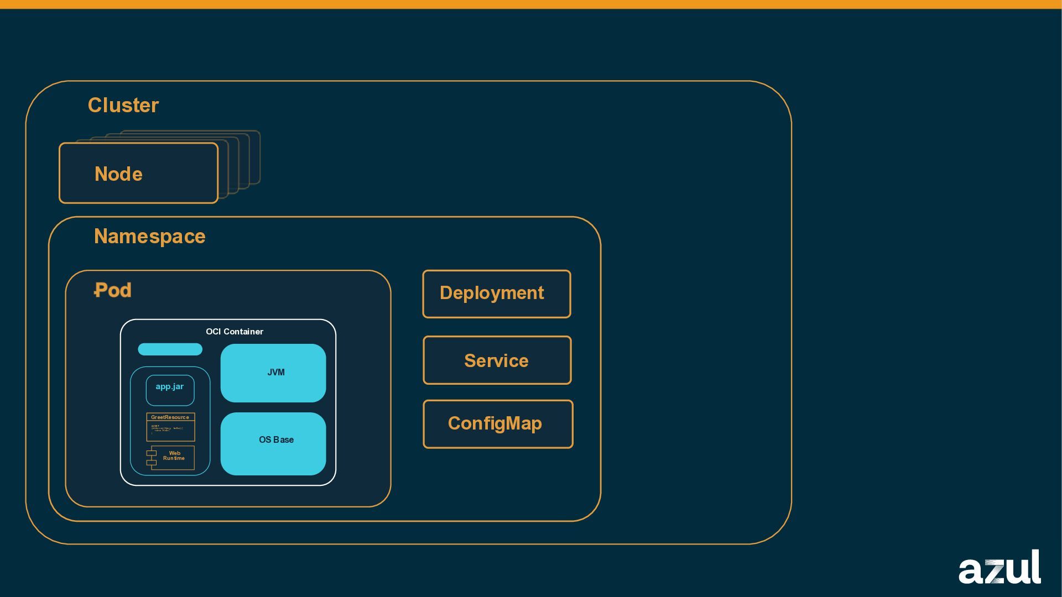Click the orange bar at the top
This screenshot has width=1062, height=597.
coord(531,4)
